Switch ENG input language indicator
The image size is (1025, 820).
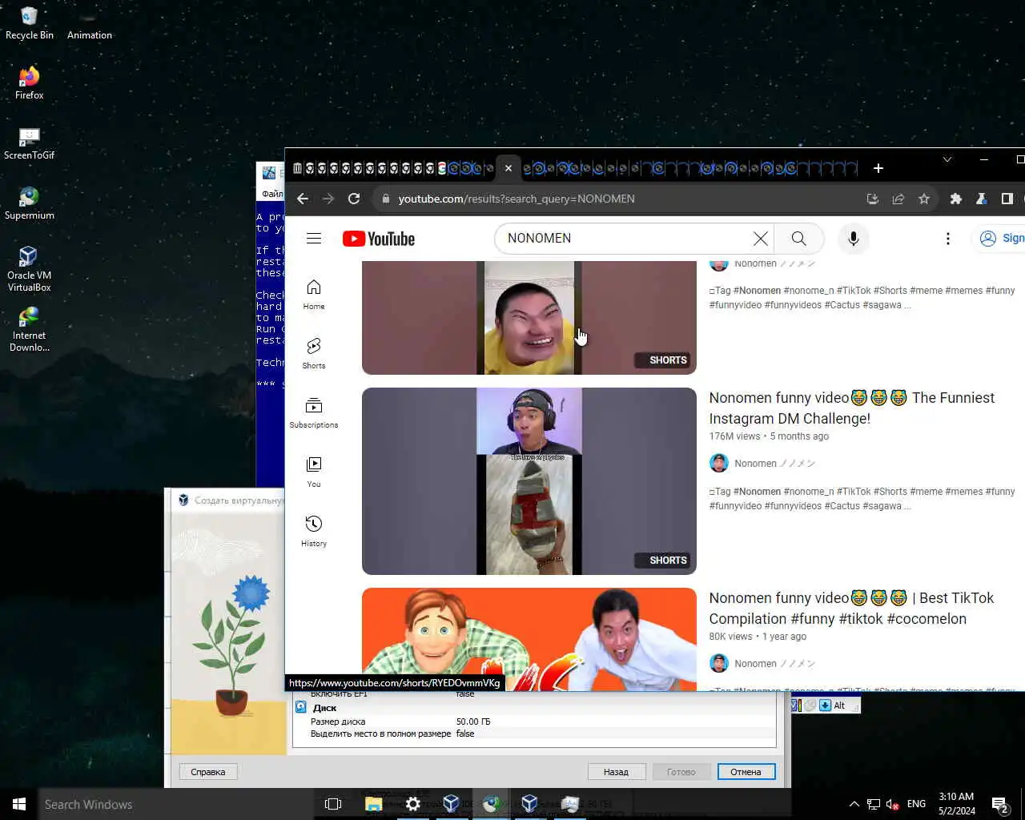[x=917, y=804]
